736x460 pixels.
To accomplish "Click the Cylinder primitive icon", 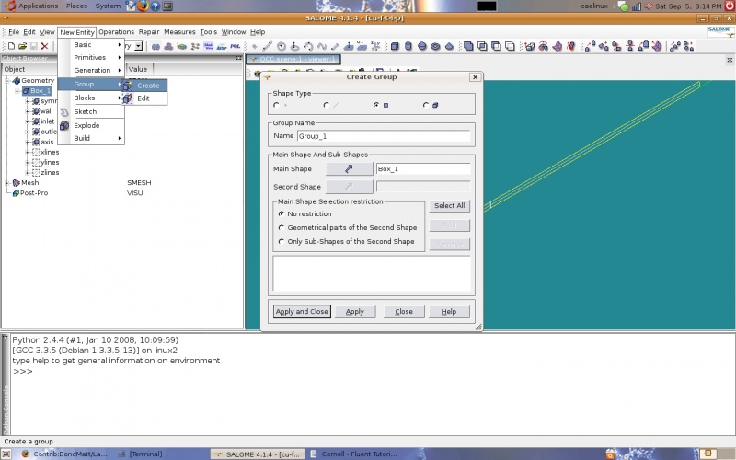I will 408,47.
